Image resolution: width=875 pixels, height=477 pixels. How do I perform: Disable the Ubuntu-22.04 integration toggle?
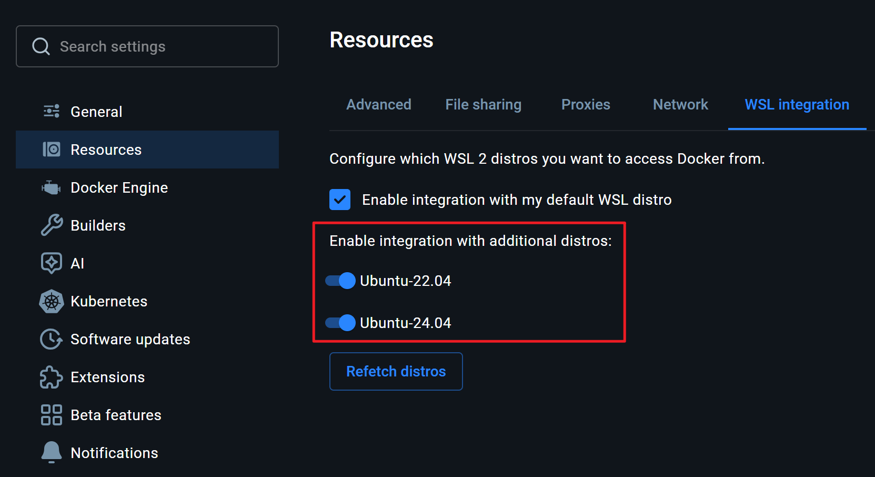click(340, 281)
